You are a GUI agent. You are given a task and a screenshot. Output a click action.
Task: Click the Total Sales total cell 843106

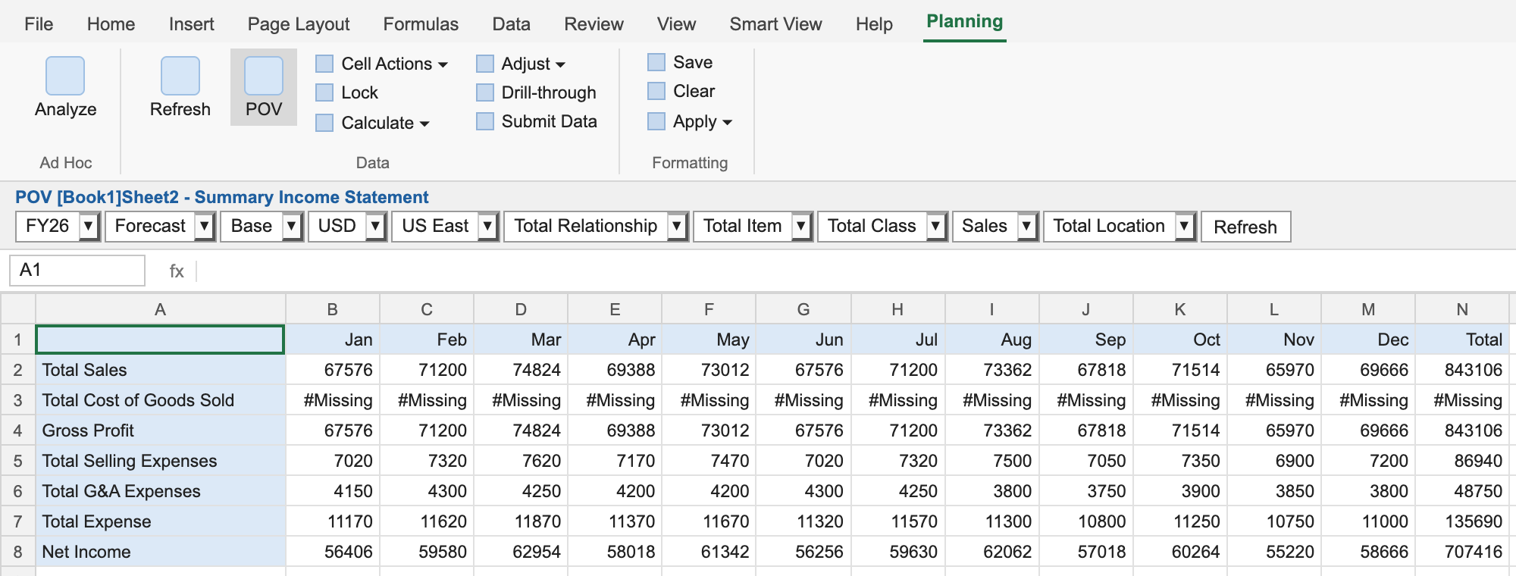[1462, 370]
